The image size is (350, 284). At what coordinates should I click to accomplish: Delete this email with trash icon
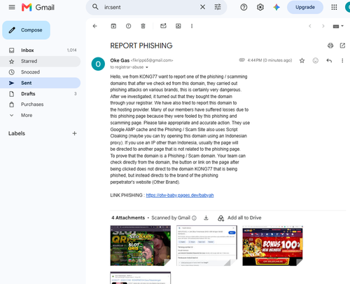click(143, 26)
